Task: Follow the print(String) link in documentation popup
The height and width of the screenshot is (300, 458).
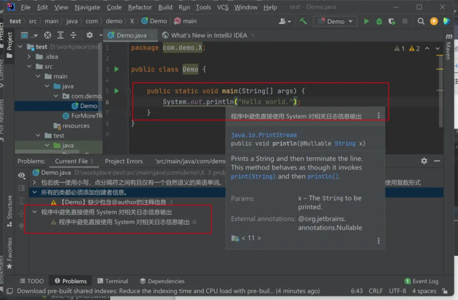Action: point(253,176)
